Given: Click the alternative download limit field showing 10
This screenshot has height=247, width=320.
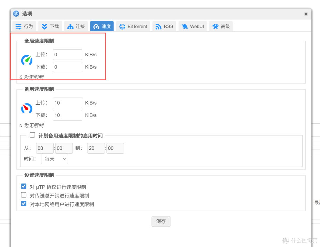Looking at the screenshot, I should [x=68, y=115].
